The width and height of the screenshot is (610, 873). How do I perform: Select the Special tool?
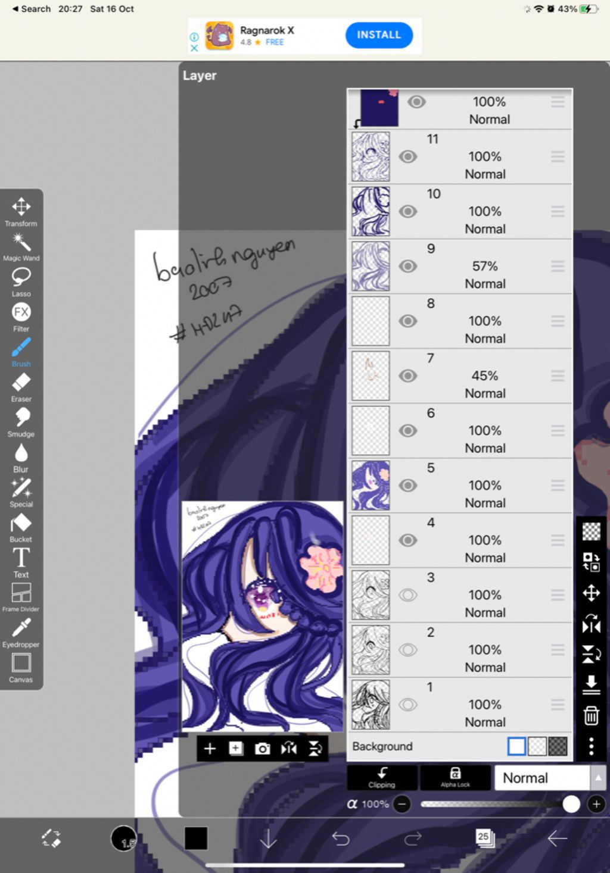(21, 493)
